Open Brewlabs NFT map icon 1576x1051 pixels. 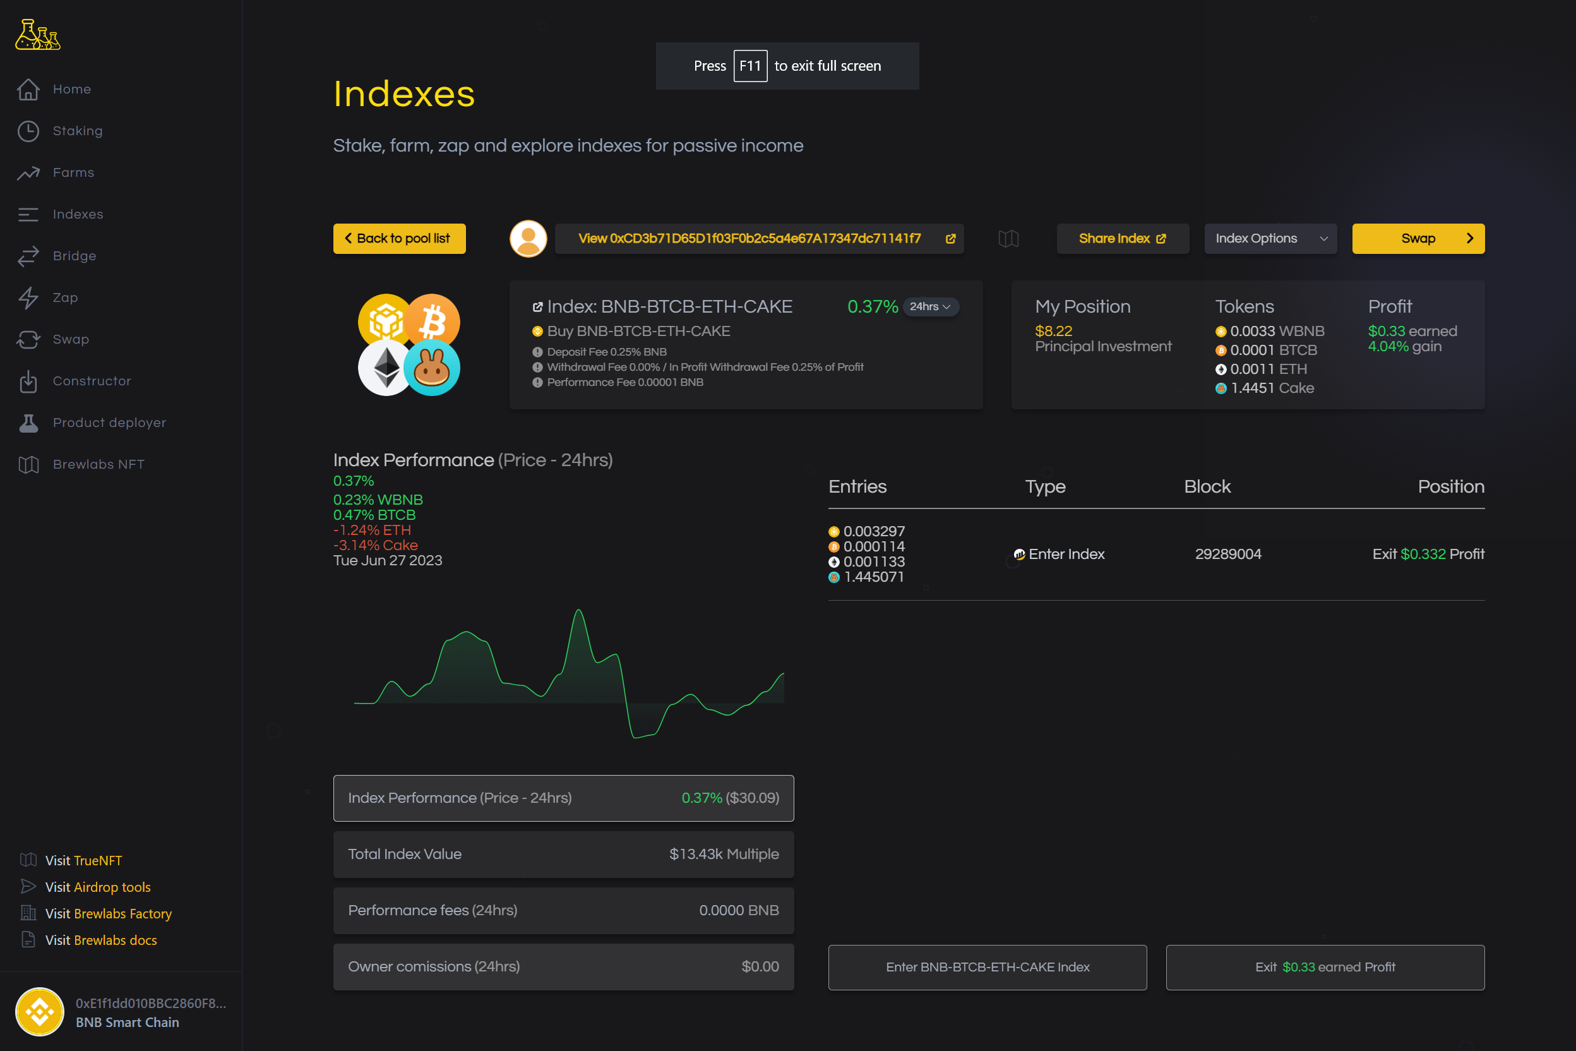pyautogui.click(x=28, y=464)
